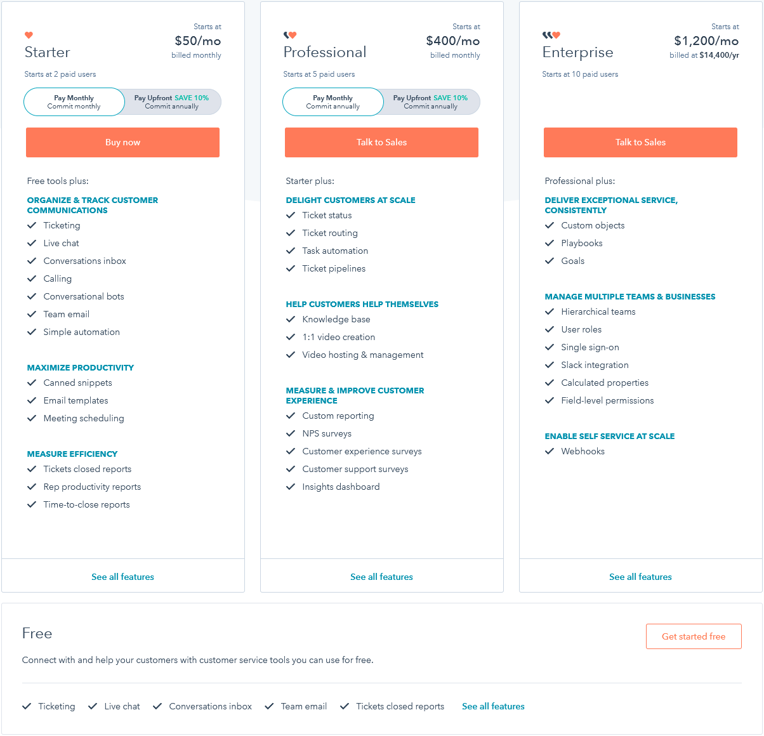764x736 pixels.
Task: Toggle Pay Upfront for the Professional plan
Action: point(431,102)
